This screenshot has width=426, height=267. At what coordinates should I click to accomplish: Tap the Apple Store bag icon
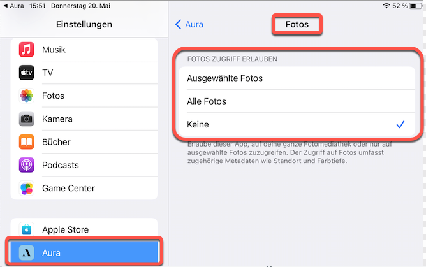pos(26,229)
